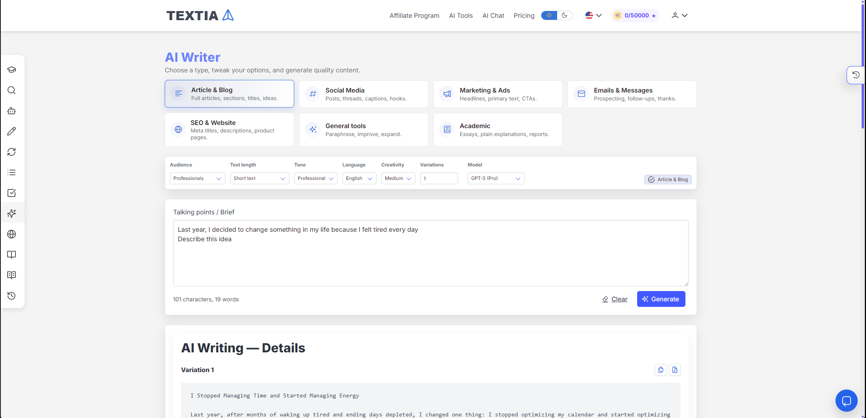The height and width of the screenshot is (418, 866).
Task: Select the Academic content type
Action: [498, 130]
